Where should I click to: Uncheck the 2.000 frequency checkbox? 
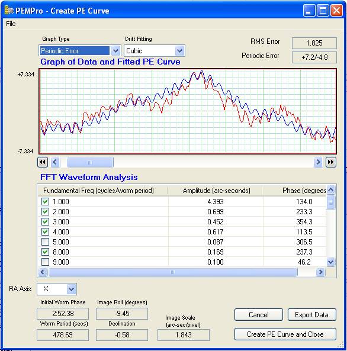pyautogui.click(x=45, y=211)
